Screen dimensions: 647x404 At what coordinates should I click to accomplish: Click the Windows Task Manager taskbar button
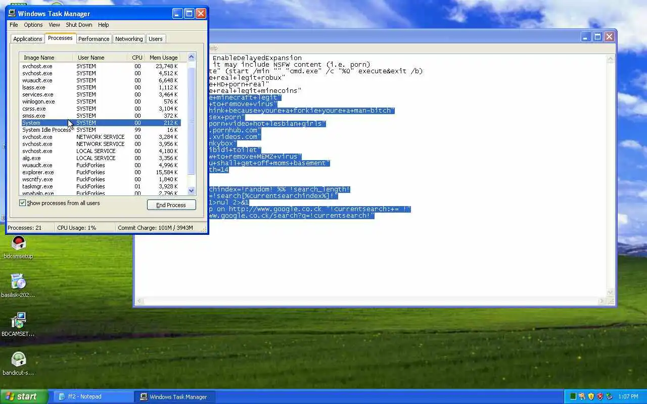click(175, 396)
